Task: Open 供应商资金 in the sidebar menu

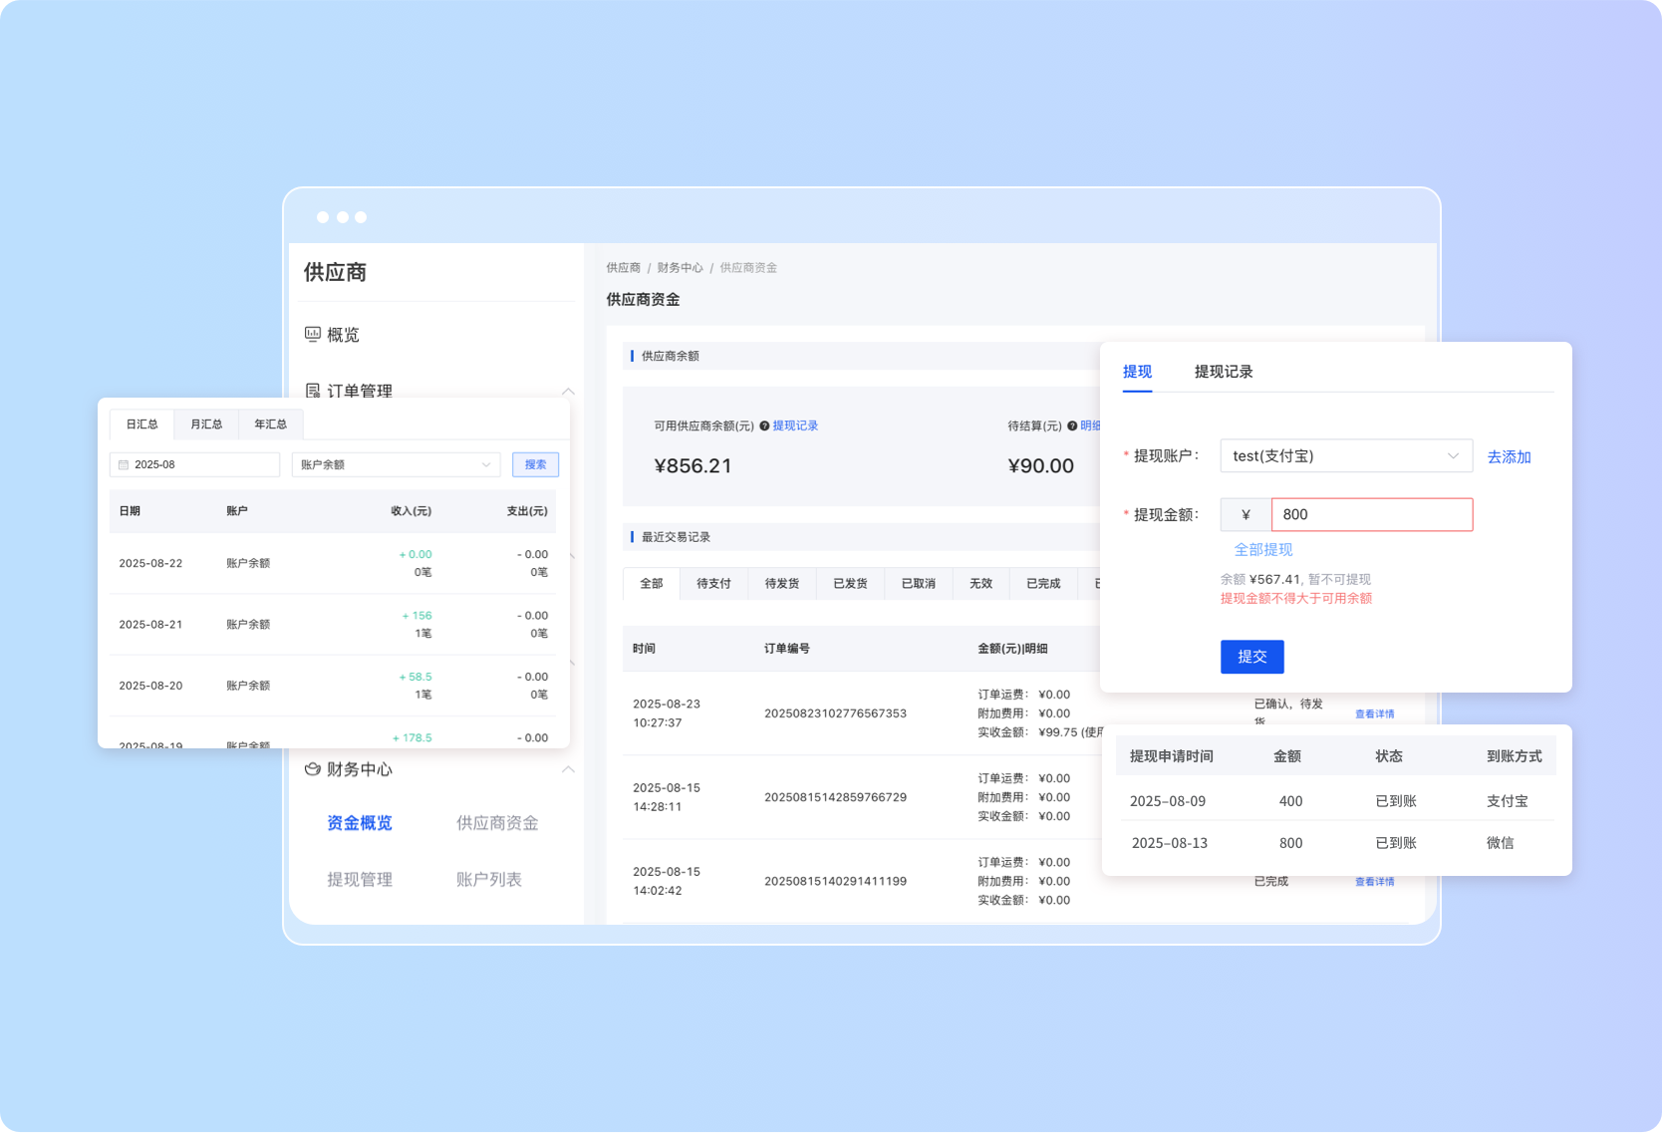Action: point(497,823)
